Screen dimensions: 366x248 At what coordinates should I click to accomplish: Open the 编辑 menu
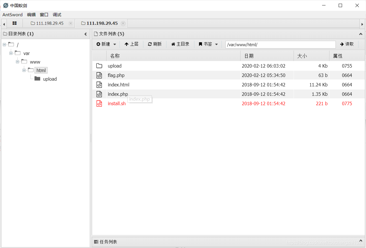coord(31,15)
